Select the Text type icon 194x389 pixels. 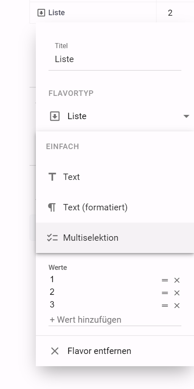(x=52, y=177)
